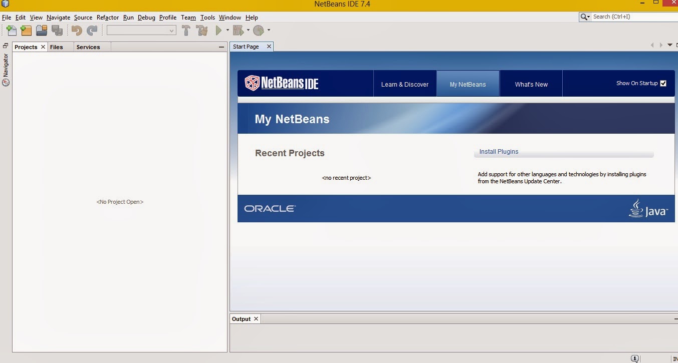Viewport: 678px width, 363px height.
Task: Build project with the hammer icon
Action: [186, 30]
